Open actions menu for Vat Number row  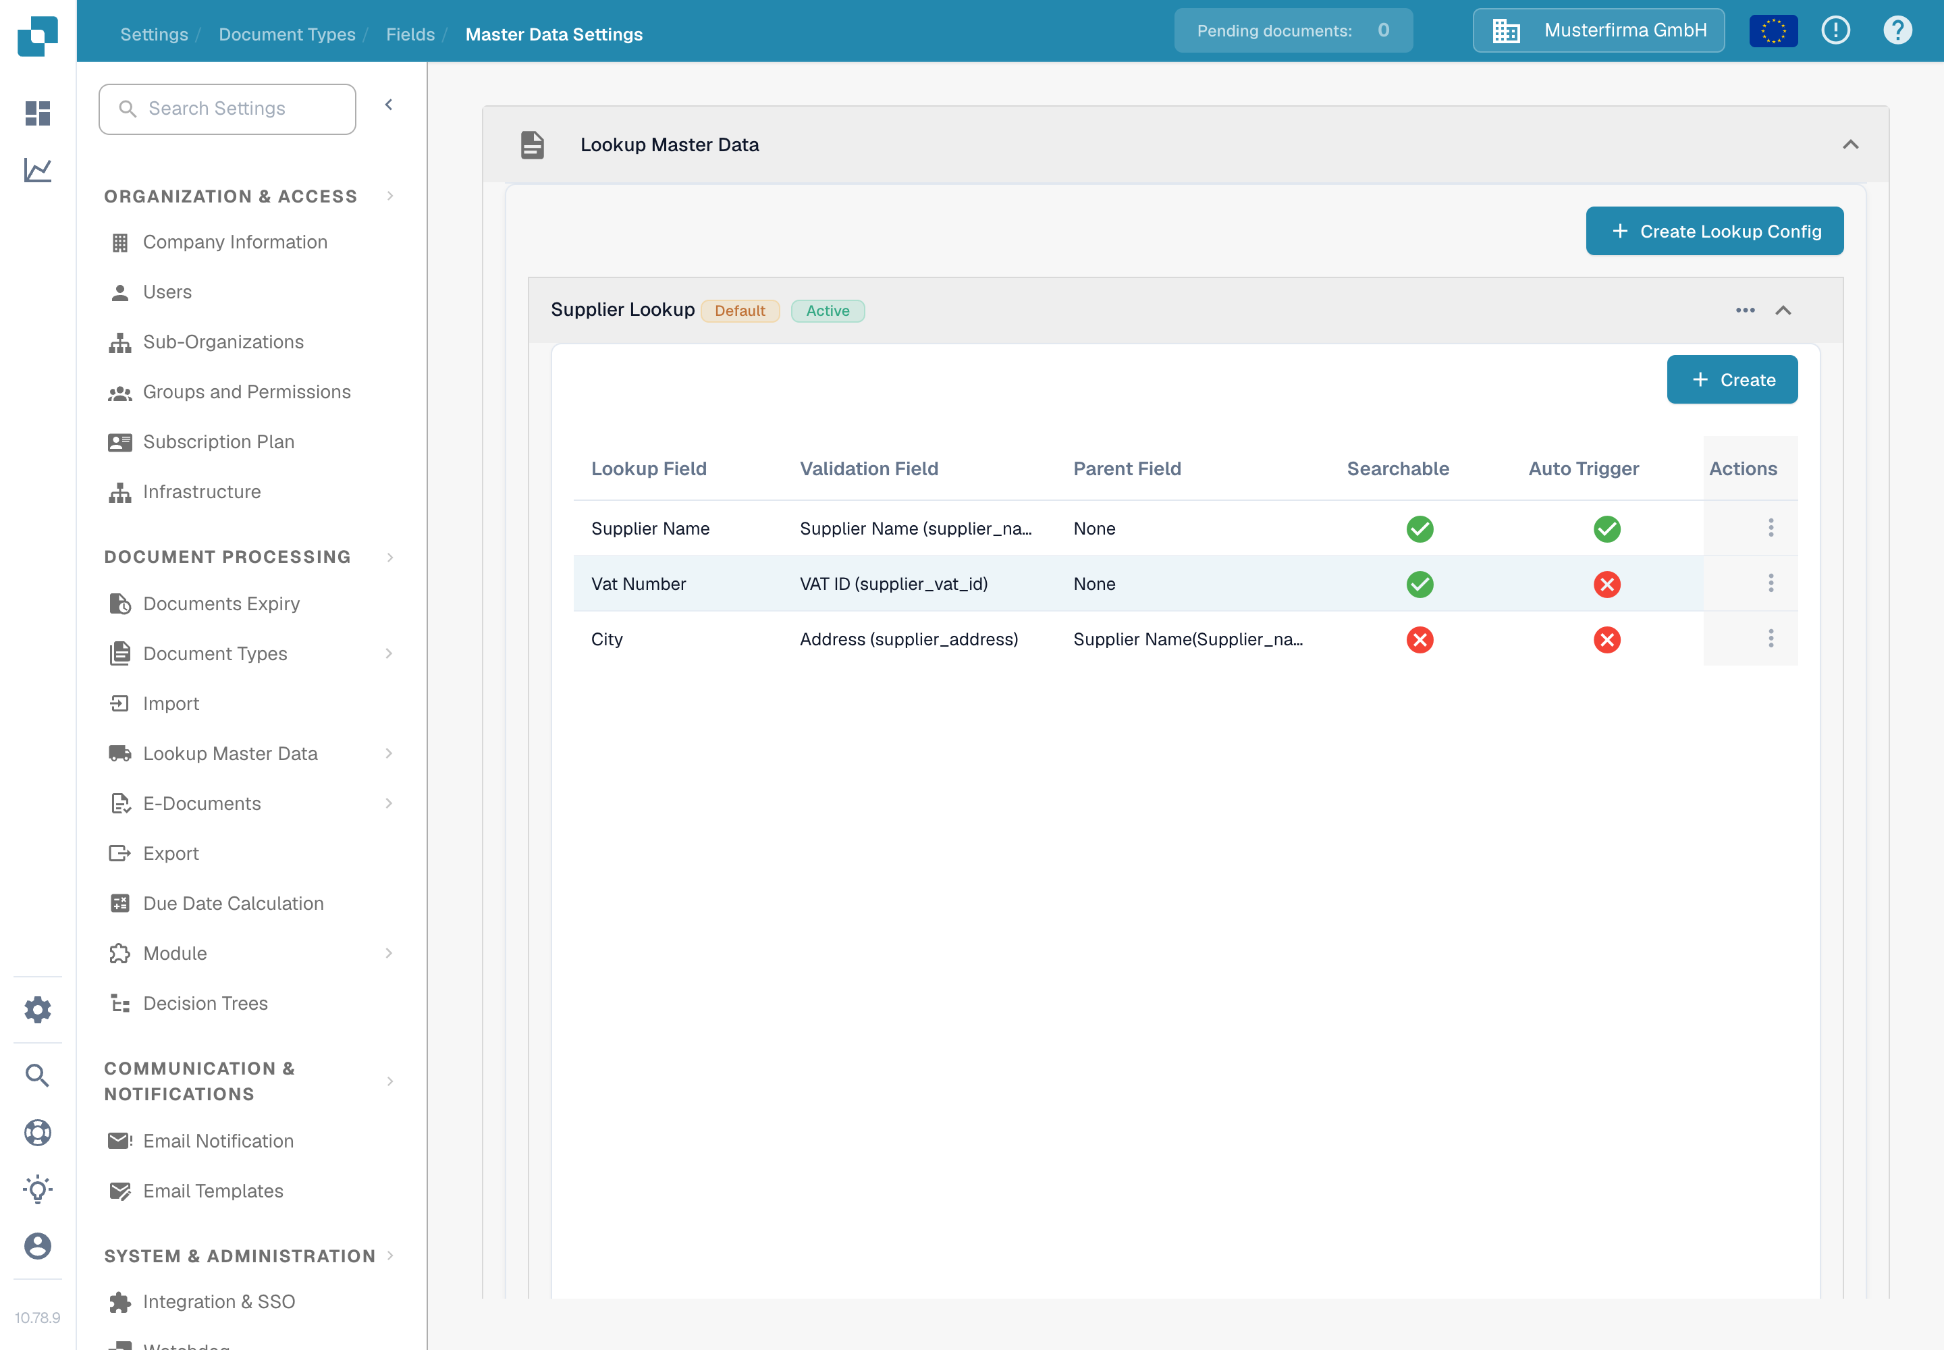1771,583
